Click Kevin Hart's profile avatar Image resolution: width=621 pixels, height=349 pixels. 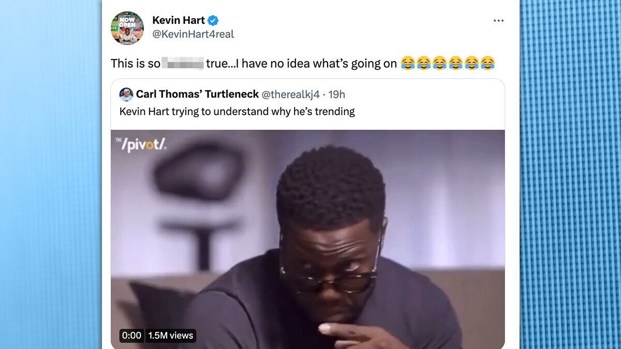pyautogui.click(x=127, y=28)
